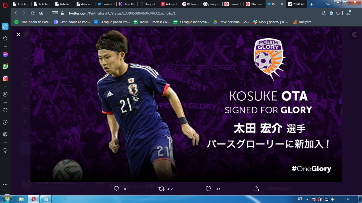
Task: Like the tweet with the heart icon
Action: (208, 189)
